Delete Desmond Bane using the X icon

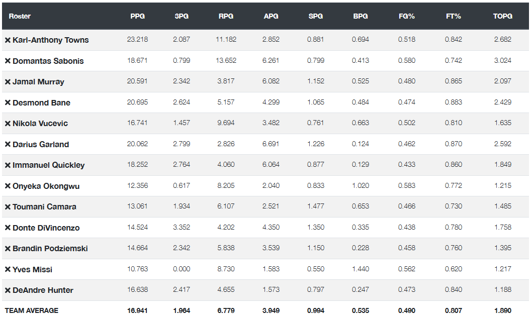click(x=8, y=103)
